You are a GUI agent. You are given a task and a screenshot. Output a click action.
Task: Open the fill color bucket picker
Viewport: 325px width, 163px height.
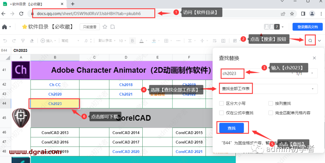pos(154,41)
